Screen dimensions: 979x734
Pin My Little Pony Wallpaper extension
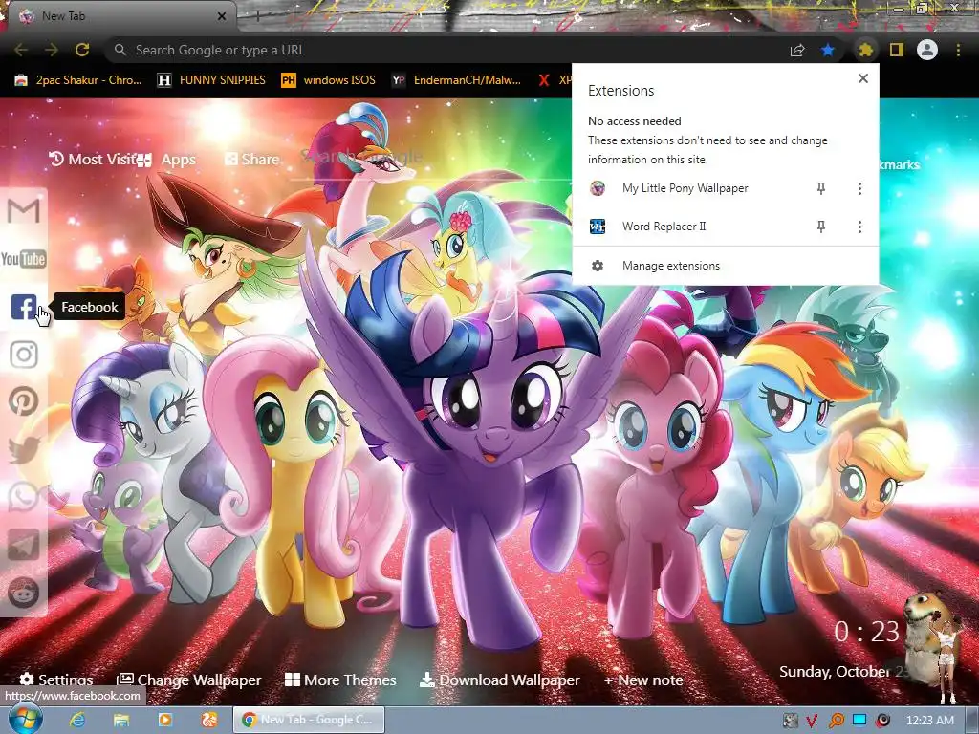click(821, 188)
